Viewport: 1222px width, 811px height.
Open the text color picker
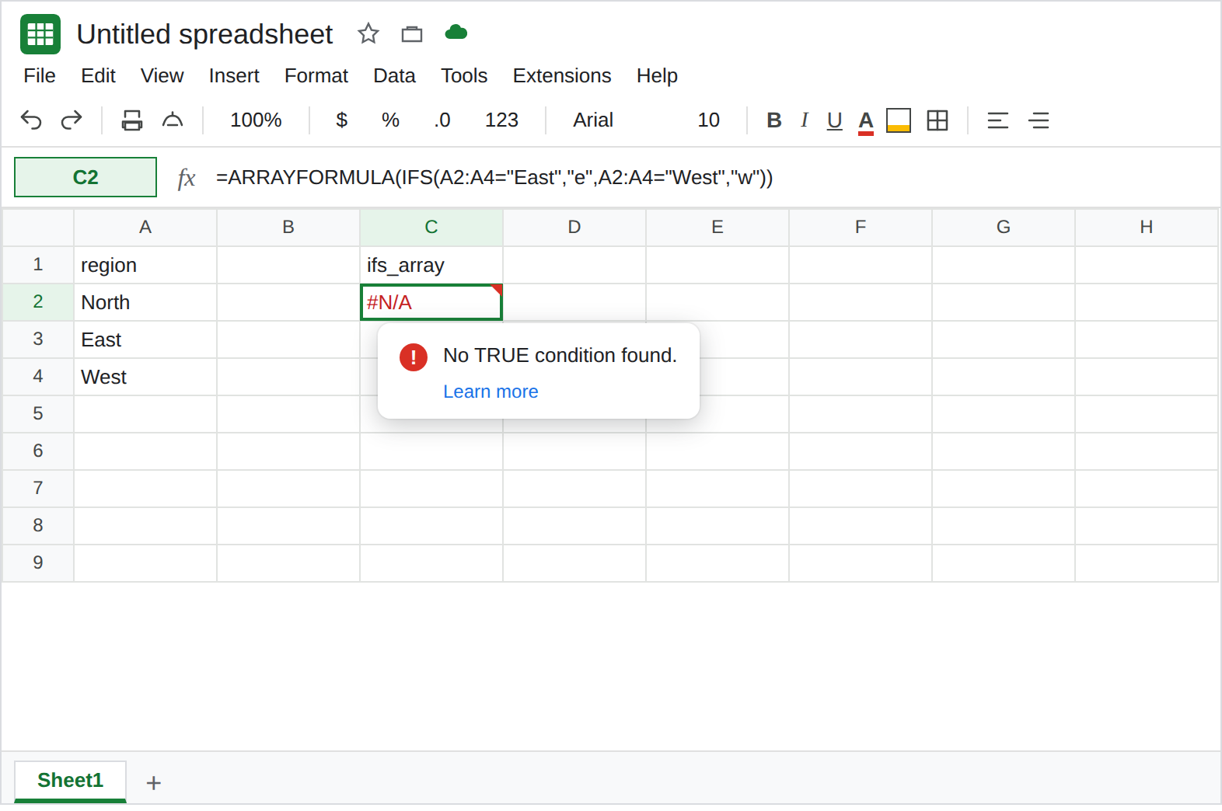point(866,121)
